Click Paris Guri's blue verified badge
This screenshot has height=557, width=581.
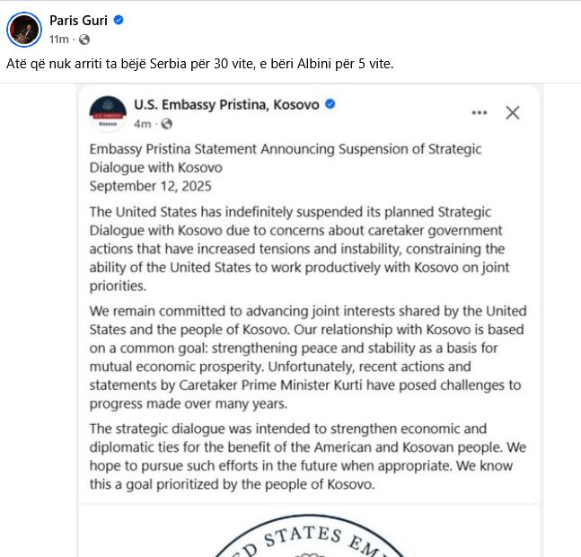point(119,20)
